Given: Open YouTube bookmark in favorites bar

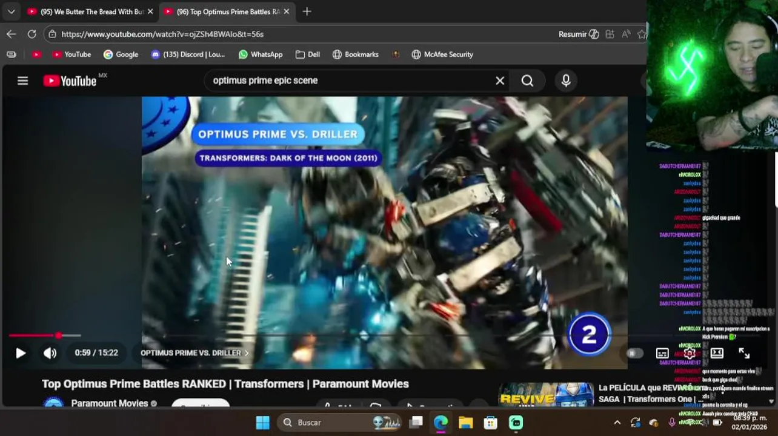Looking at the screenshot, I should [x=71, y=54].
